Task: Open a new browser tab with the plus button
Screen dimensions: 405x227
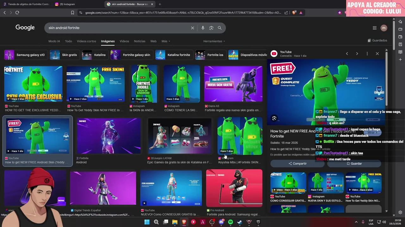Action: (x=160, y=4)
